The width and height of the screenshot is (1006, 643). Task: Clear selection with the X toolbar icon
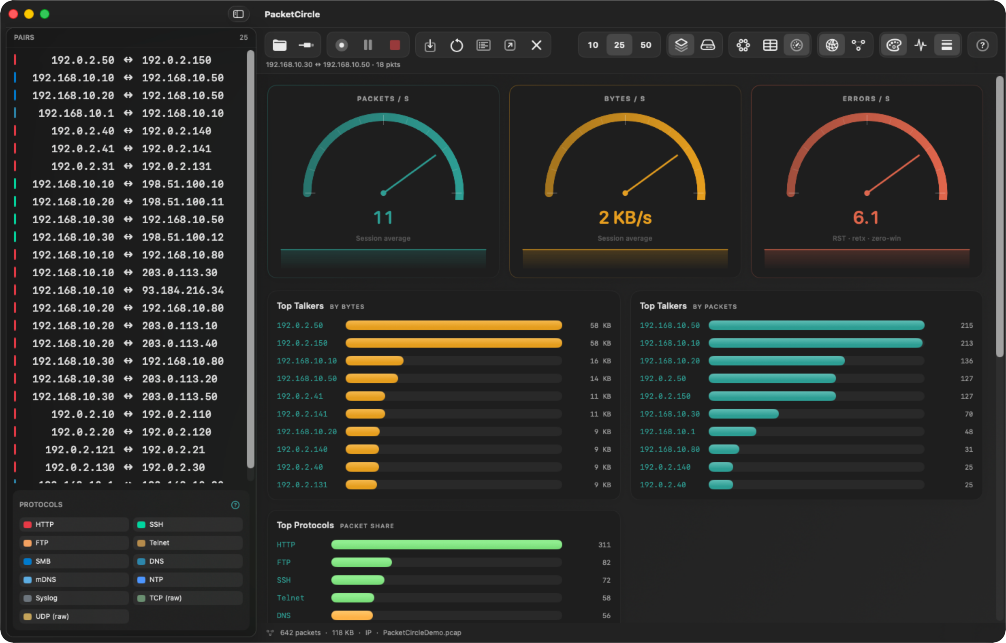tap(536, 45)
